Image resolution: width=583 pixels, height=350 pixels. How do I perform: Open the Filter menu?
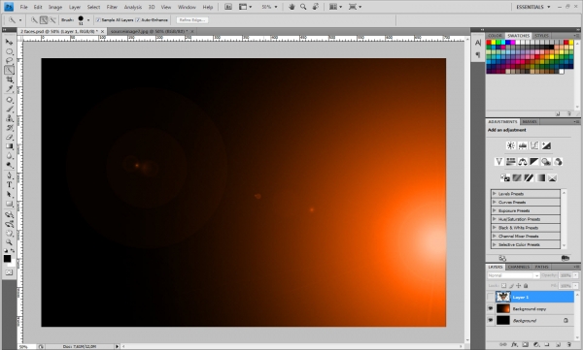[112, 7]
